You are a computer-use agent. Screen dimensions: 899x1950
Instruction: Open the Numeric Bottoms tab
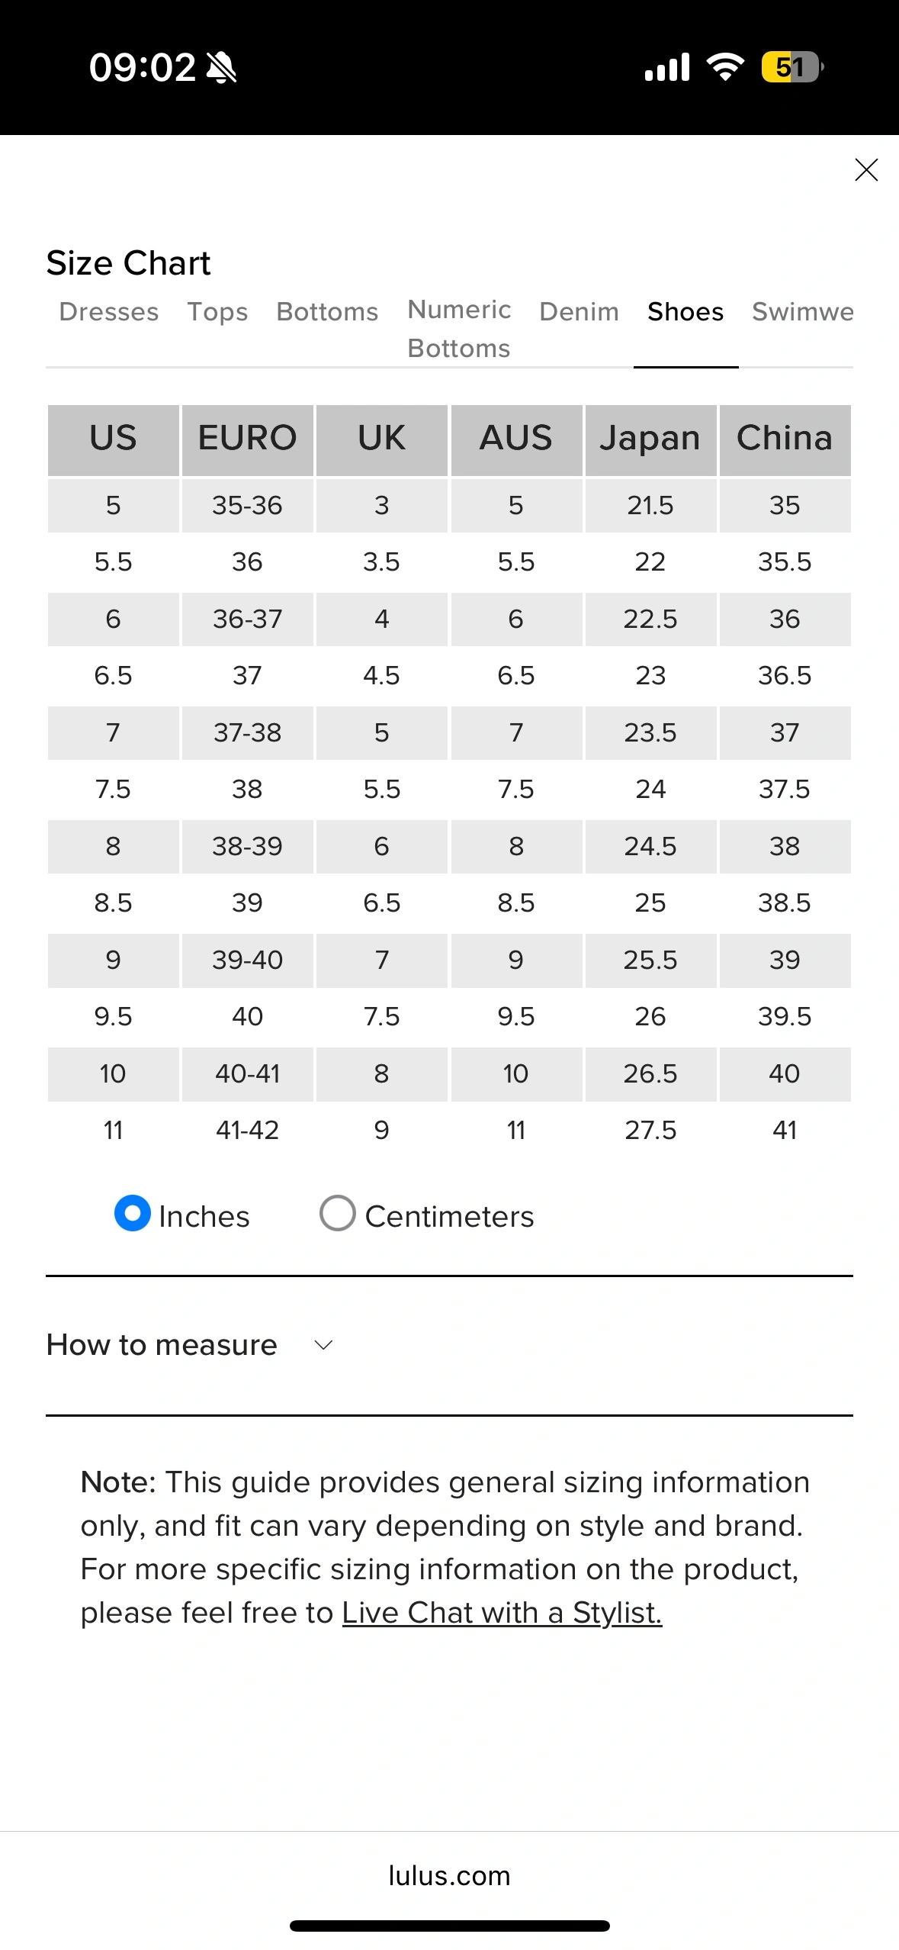(459, 329)
